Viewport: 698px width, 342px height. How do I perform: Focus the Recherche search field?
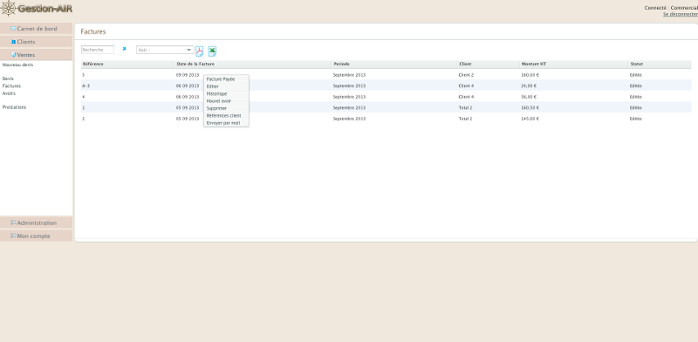(x=98, y=50)
